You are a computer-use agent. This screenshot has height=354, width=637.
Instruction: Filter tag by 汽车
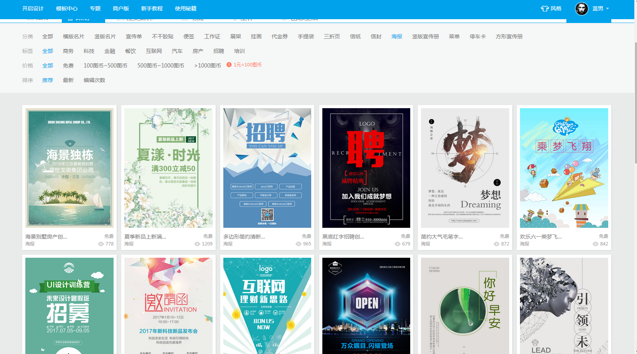tap(177, 51)
